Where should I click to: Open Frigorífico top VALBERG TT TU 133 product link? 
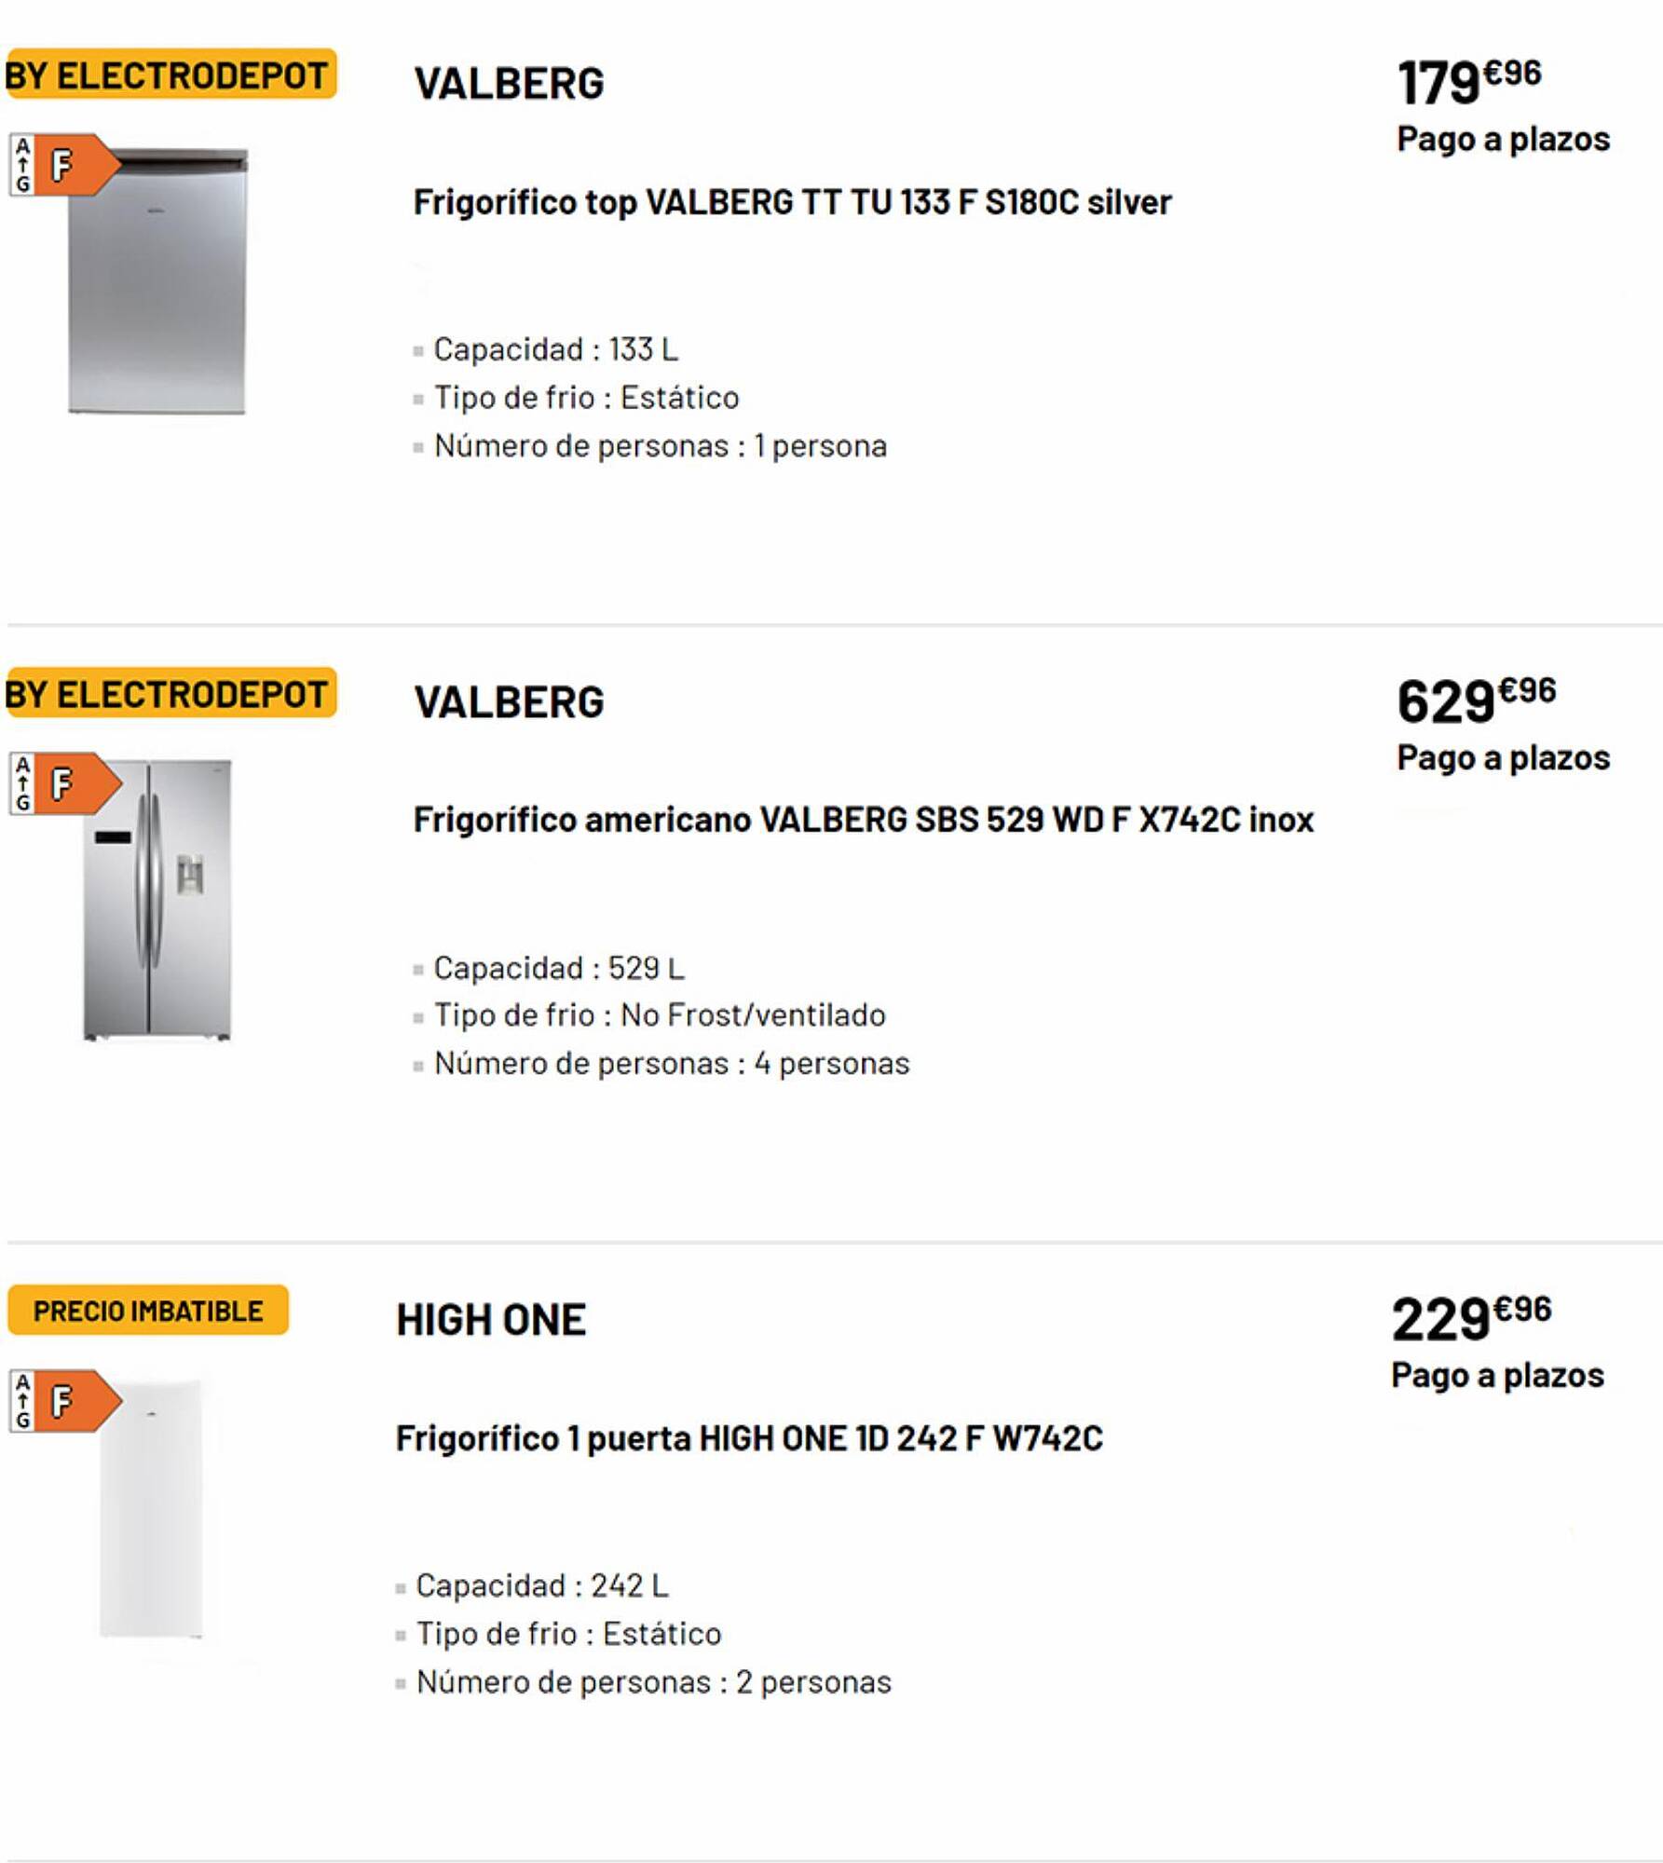tap(792, 202)
